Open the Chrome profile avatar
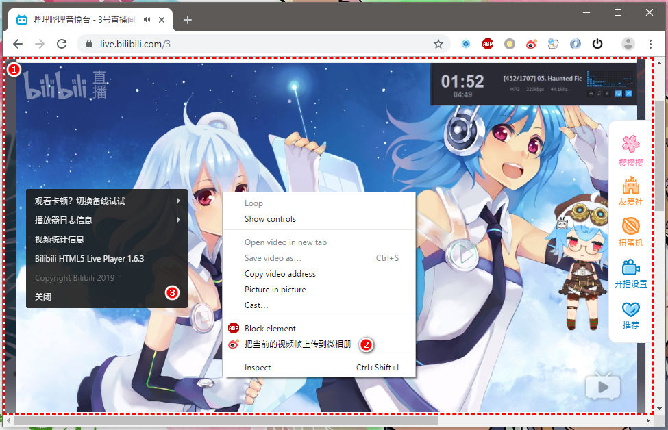Viewport: 668px width, 430px height. click(628, 44)
